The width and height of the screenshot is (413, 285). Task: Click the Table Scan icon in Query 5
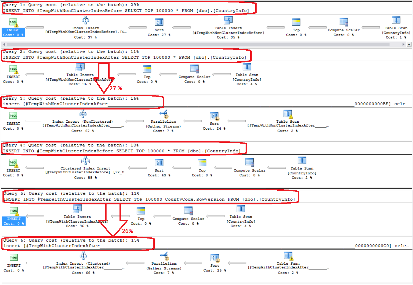241,209
